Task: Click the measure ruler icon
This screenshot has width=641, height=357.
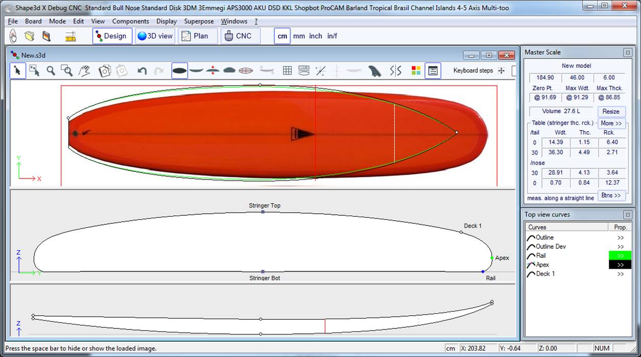Action: [70, 36]
